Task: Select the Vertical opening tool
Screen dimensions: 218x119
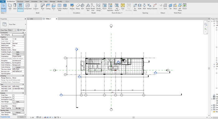Action: click(x=149, y=6)
